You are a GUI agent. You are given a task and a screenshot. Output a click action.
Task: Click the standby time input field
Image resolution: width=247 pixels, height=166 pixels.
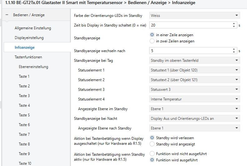190,25
